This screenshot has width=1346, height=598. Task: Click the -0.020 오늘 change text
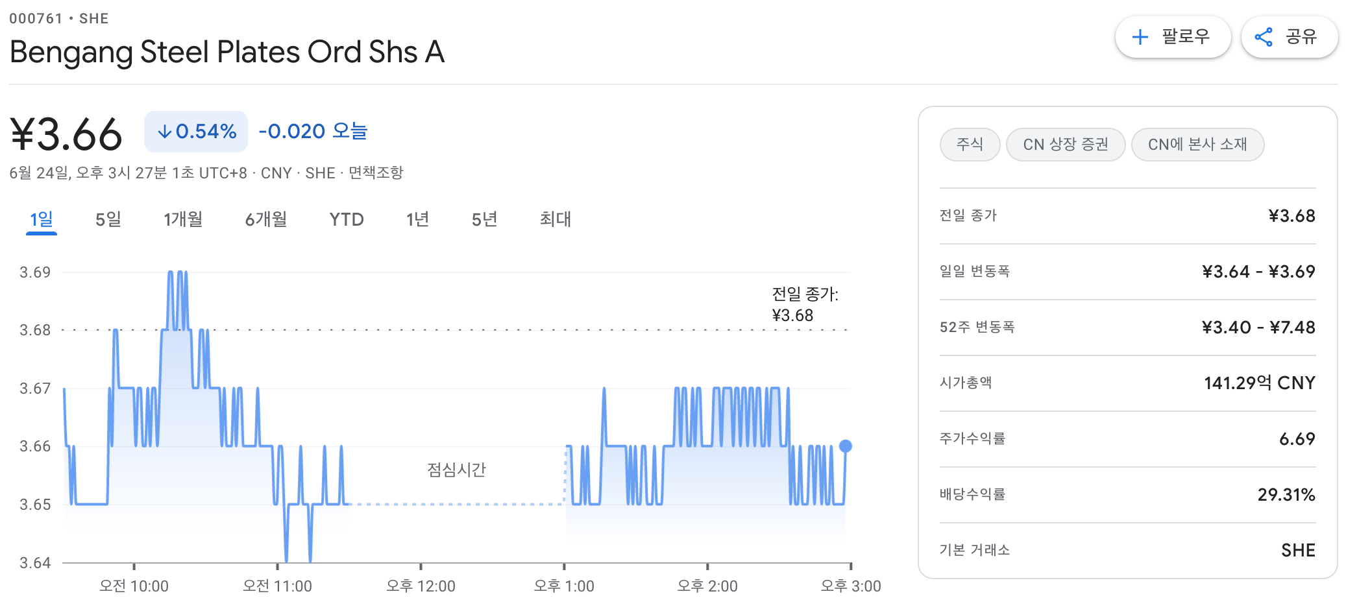point(313,132)
